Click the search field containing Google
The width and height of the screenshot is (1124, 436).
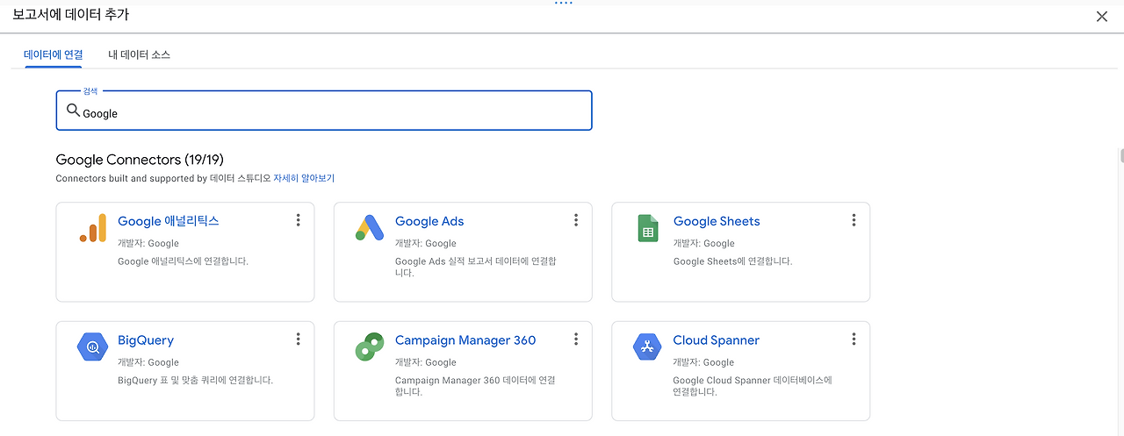pos(324,111)
